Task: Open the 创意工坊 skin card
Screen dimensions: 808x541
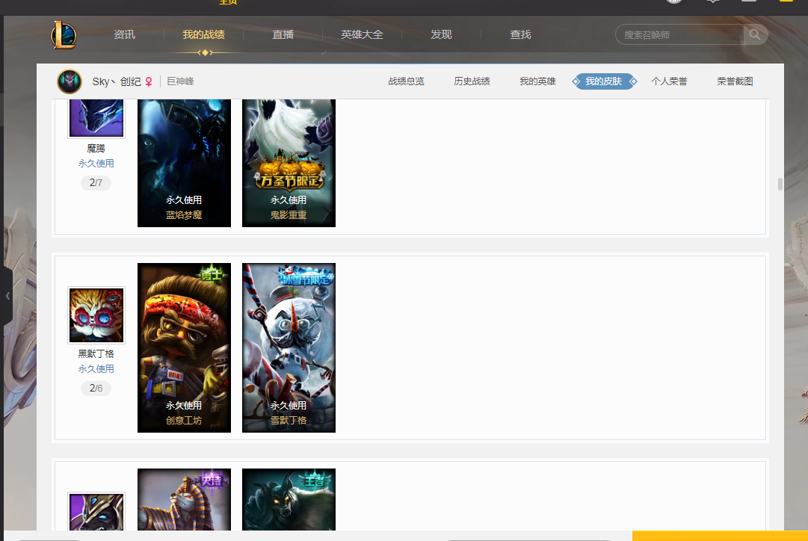Action: click(184, 347)
